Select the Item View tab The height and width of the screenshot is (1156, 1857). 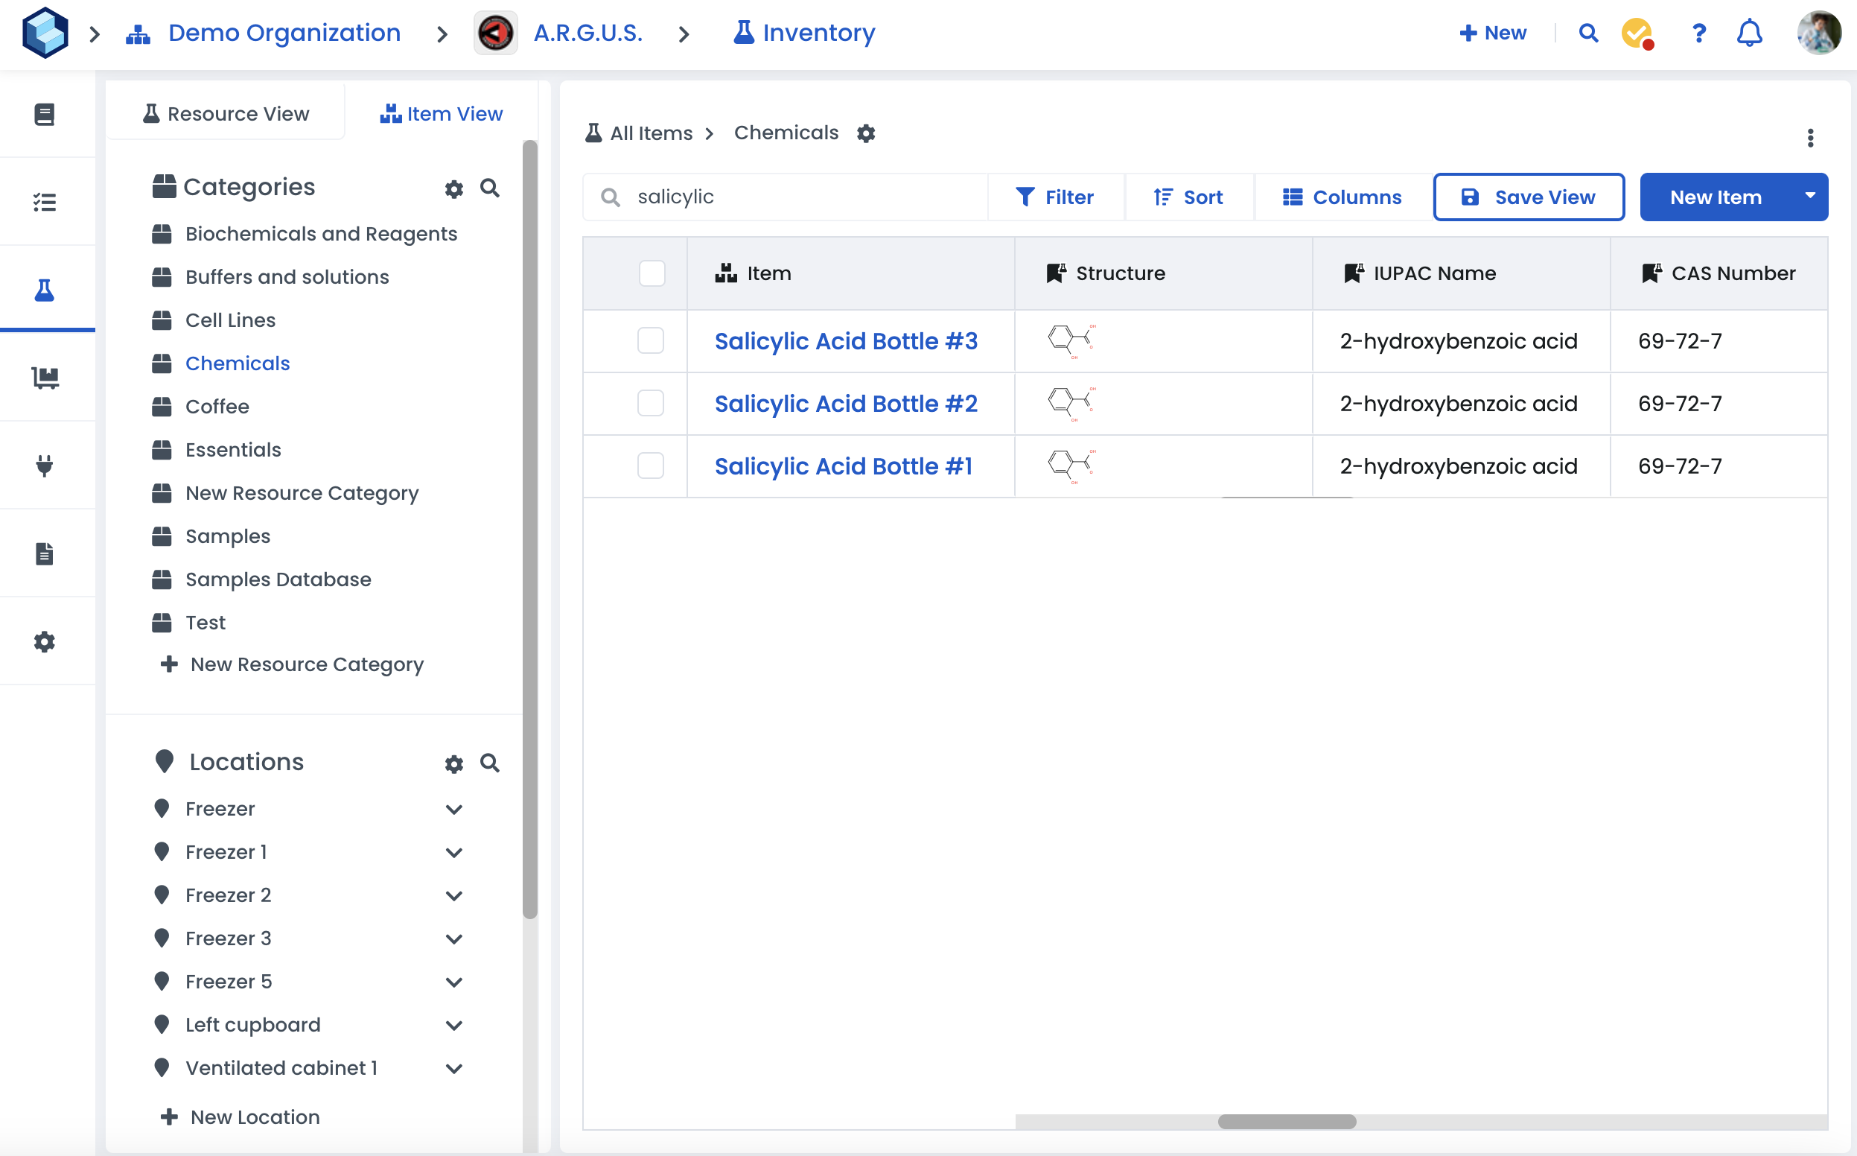pyautogui.click(x=442, y=114)
